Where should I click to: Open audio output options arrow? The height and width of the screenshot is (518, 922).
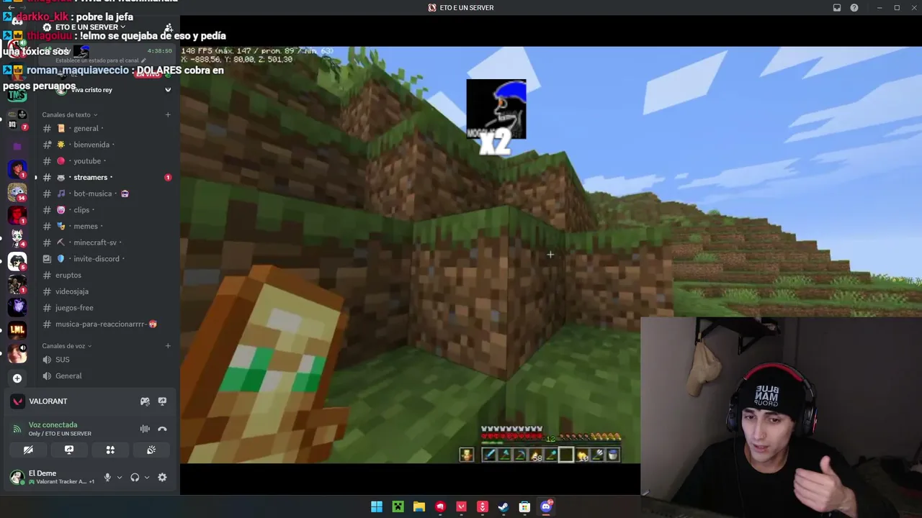click(147, 477)
